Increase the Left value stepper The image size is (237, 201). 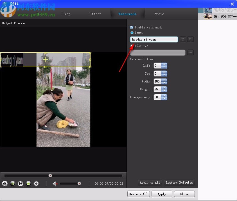pos(165,64)
